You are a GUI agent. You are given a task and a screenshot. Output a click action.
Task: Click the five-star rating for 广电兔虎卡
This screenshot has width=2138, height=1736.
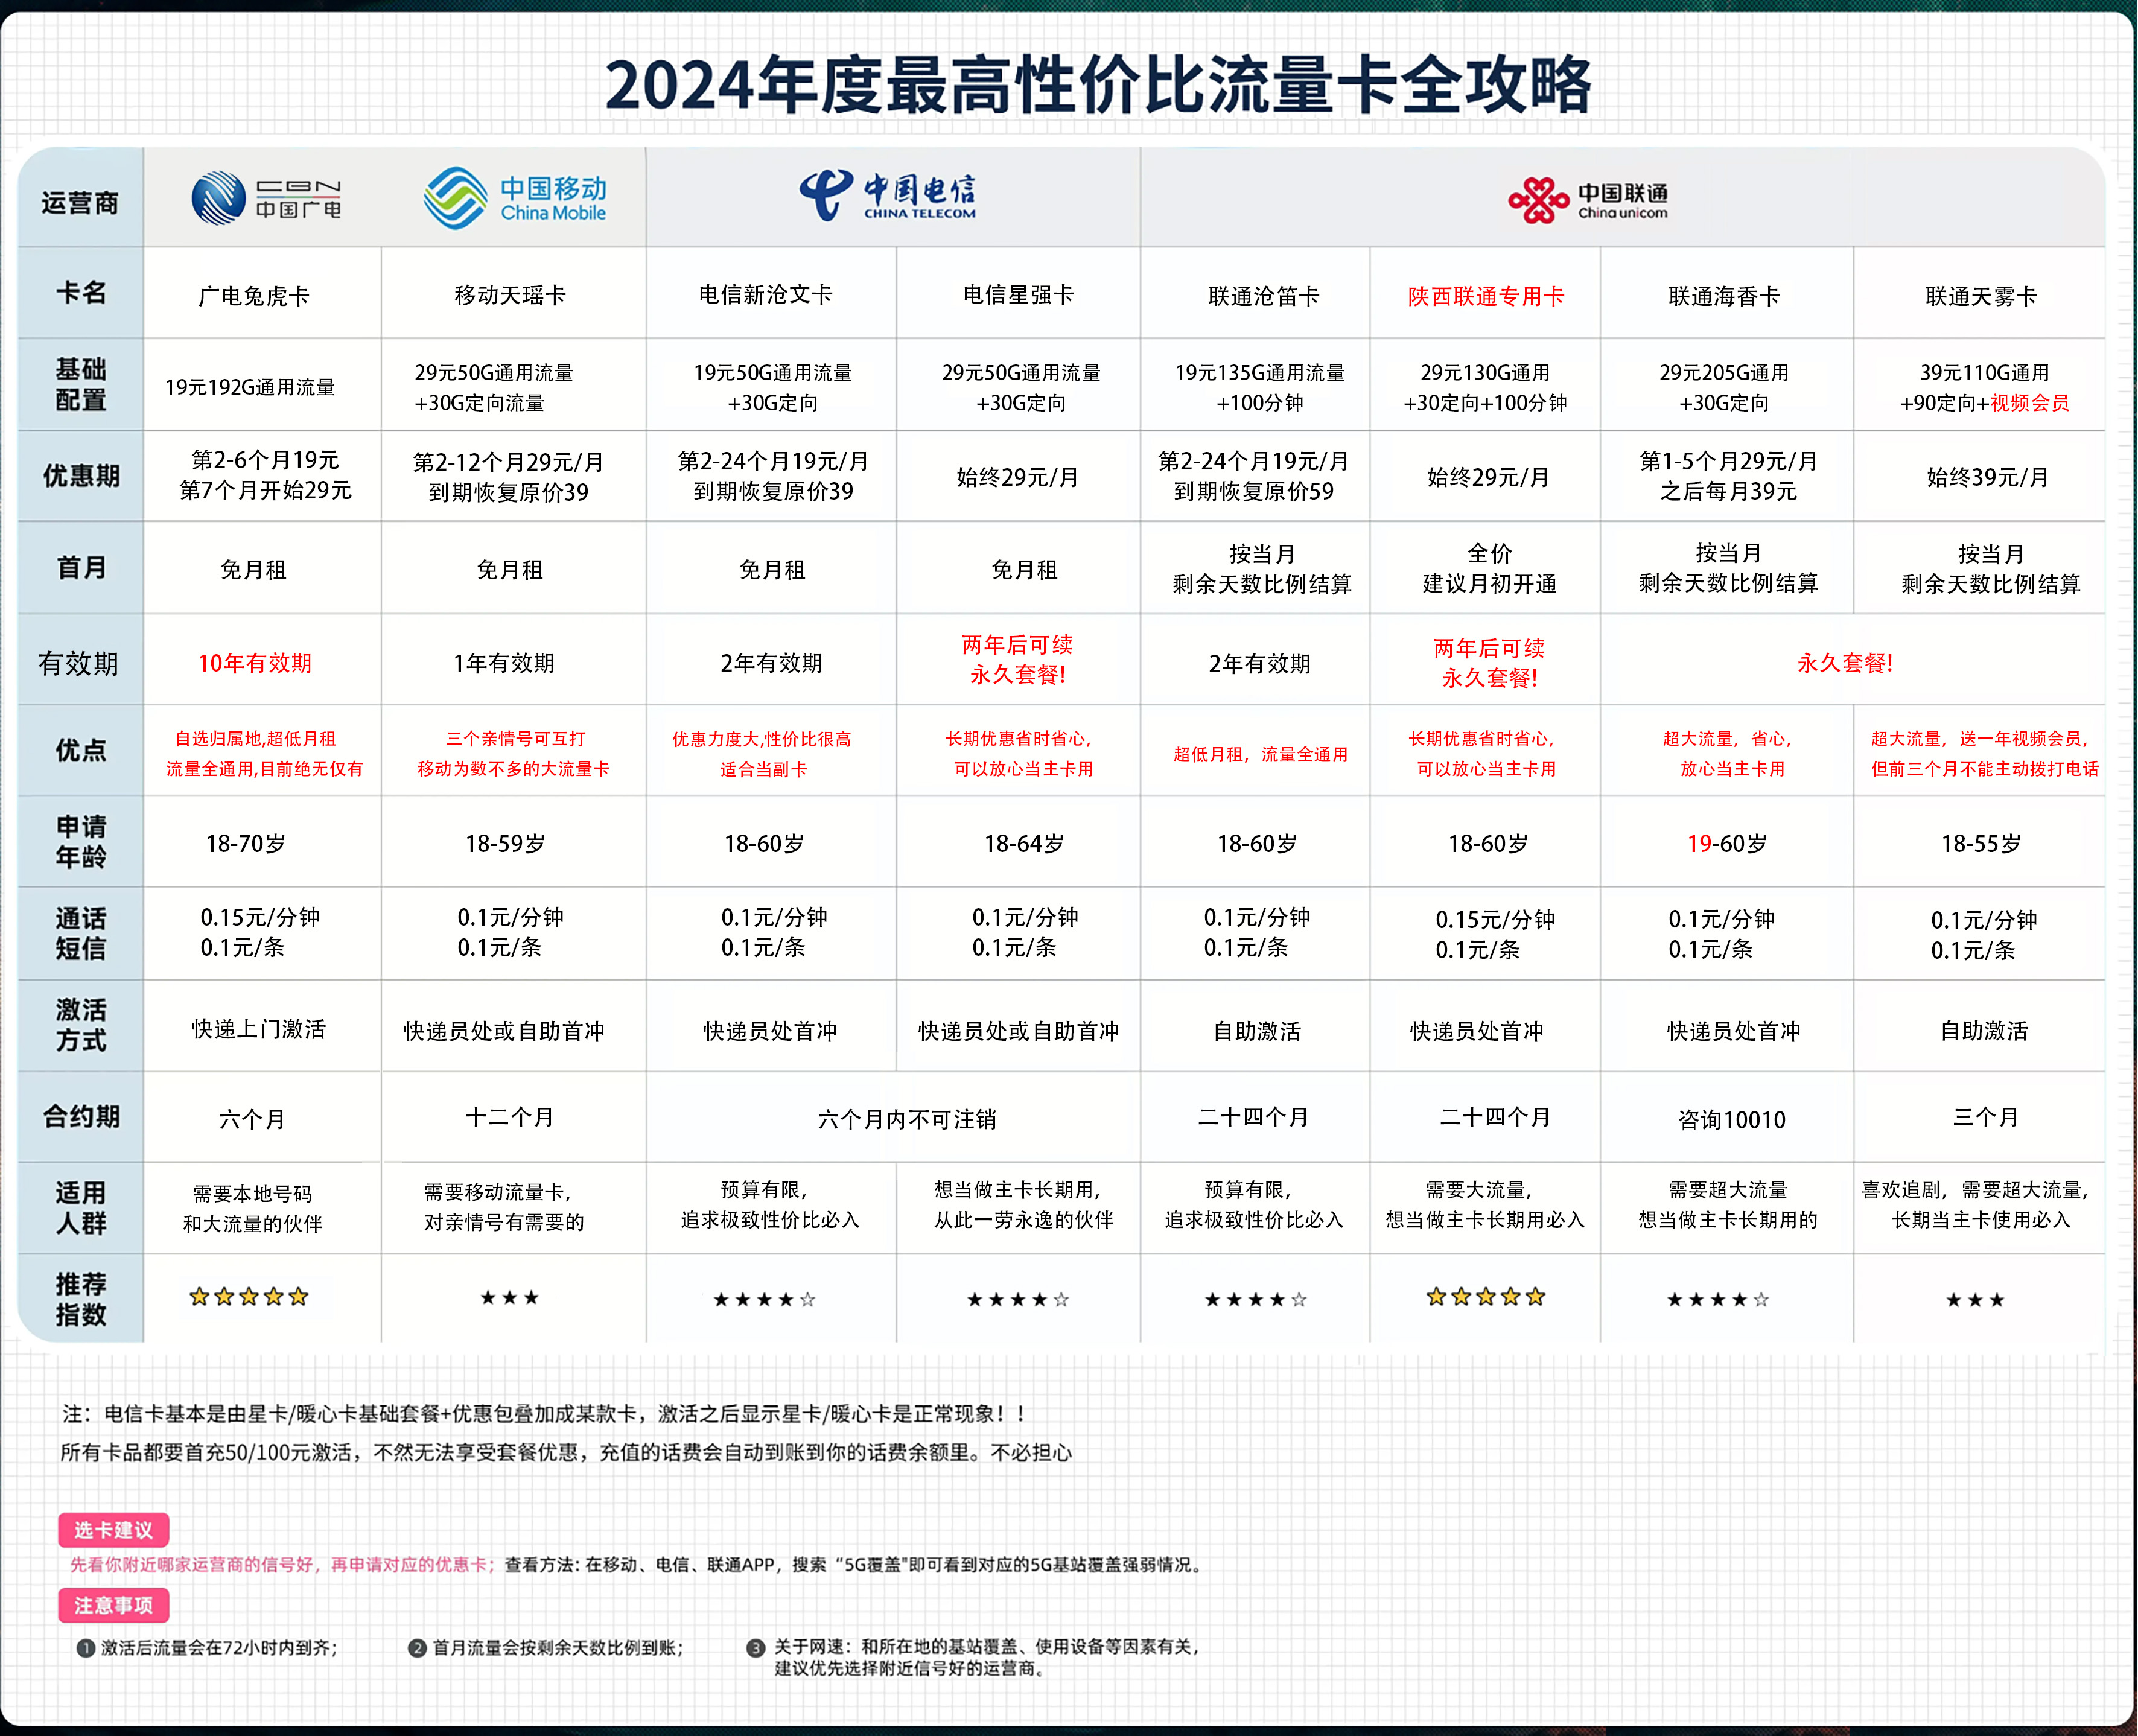click(x=249, y=1297)
